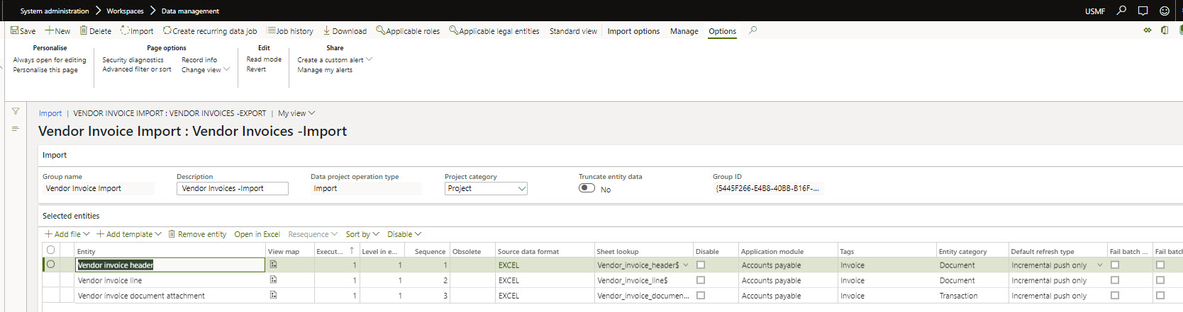The width and height of the screenshot is (1183, 312).
Task: Click Advanced filter or sort
Action: pyautogui.click(x=136, y=69)
